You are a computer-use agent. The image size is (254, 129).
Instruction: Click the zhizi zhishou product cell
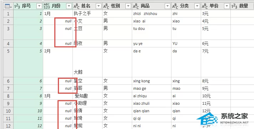[x=151, y=14]
